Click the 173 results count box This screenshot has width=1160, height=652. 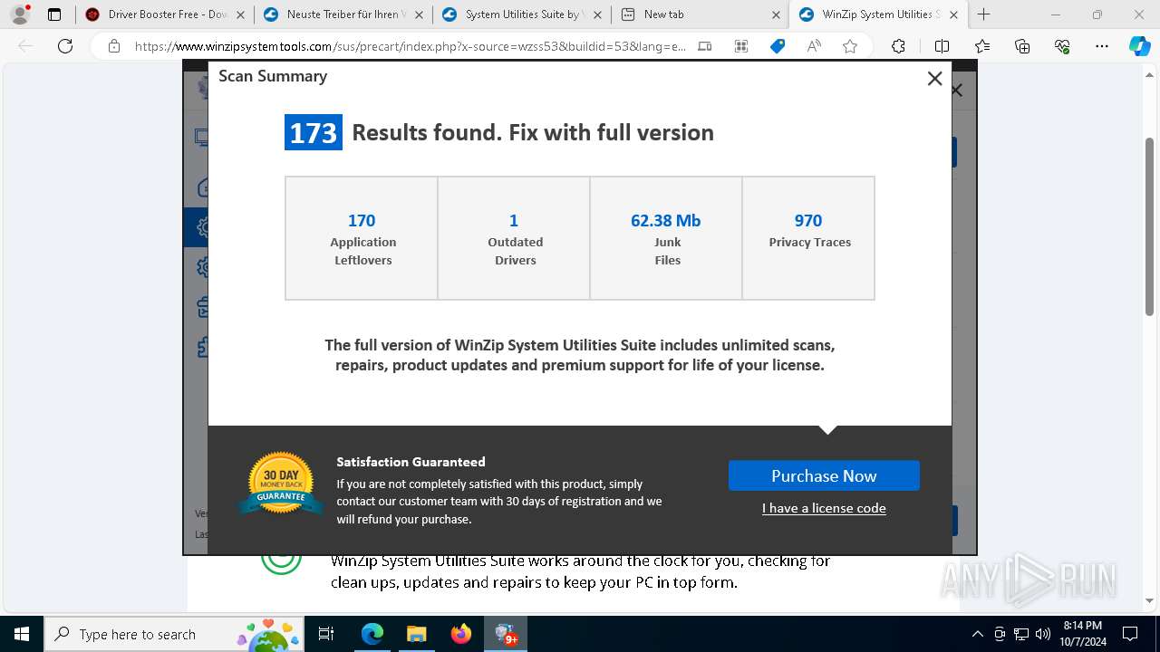pyautogui.click(x=314, y=132)
